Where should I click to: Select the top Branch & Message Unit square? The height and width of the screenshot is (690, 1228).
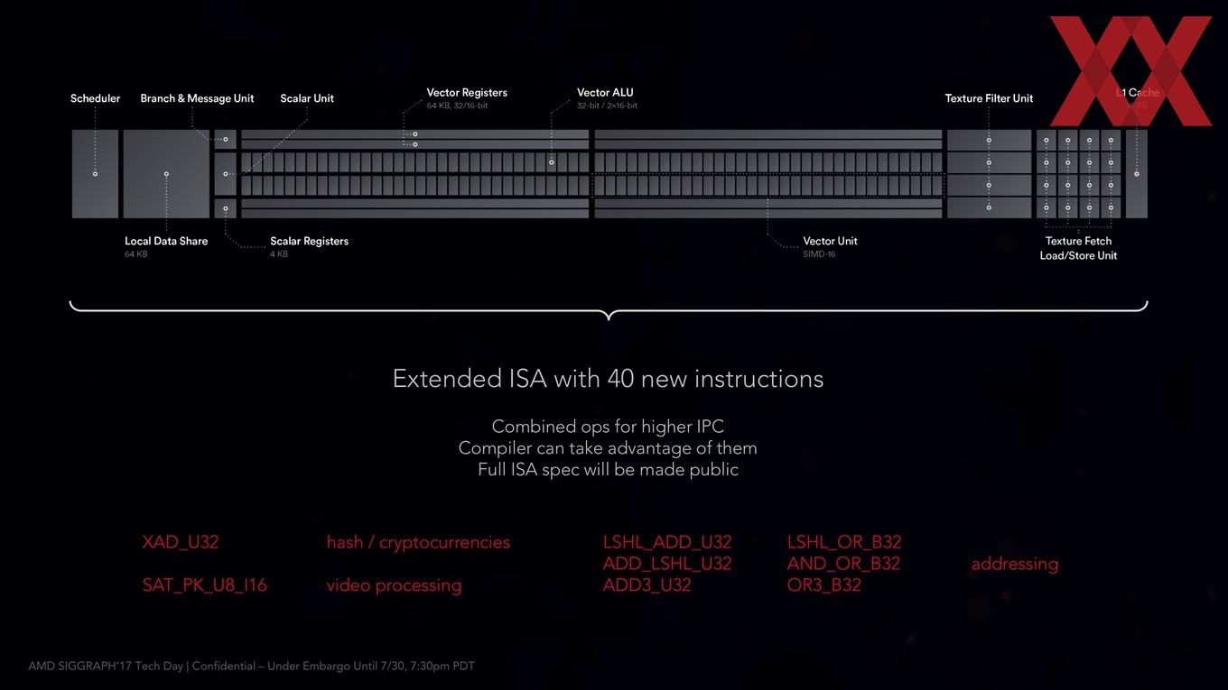[226, 139]
